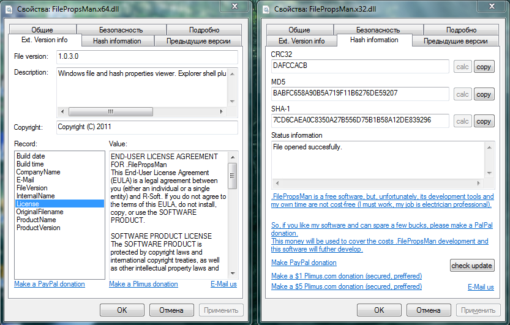Screen dimensions: 510x325
Task: Click 'This money will be used' link
Action: point(380,245)
